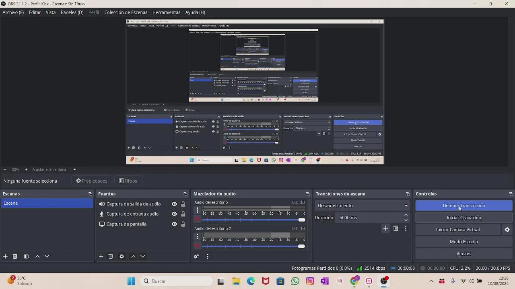Move scene down with the down arrow in Escenas
This screenshot has width=515, height=289.
pyautogui.click(x=47, y=256)
